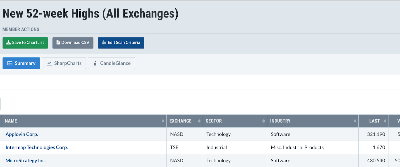Screen dimensions: 400x167
Task: Open Edit Scan Criteria
Action: (121, 43)
